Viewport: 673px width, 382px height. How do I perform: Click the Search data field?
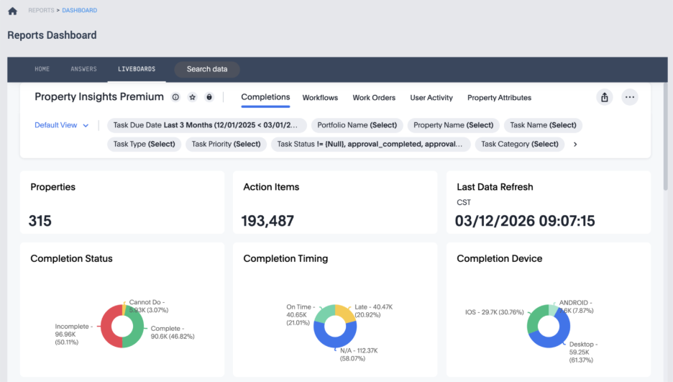pos(207,69)
